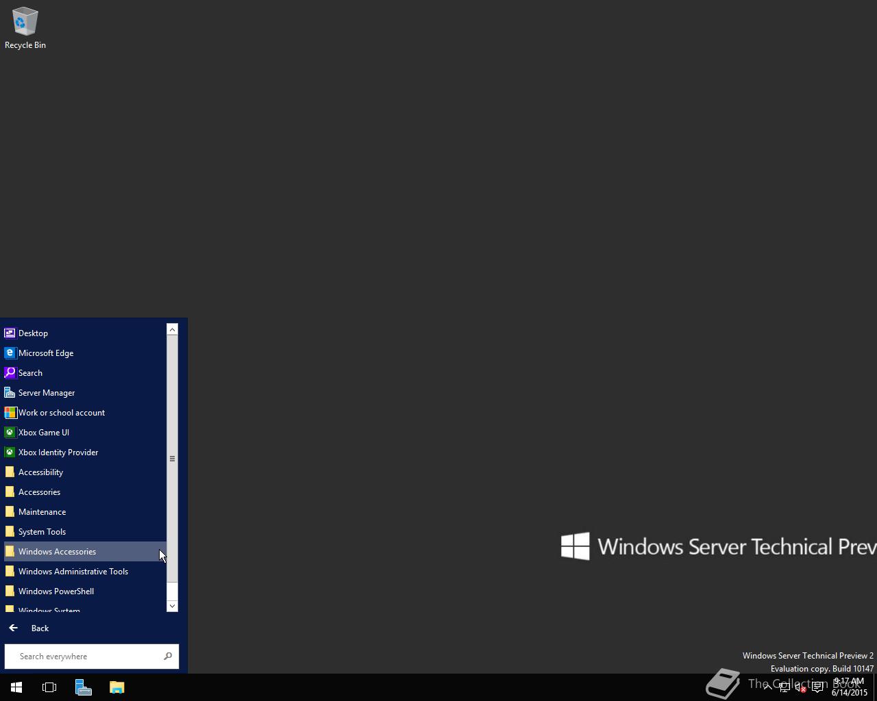Expand the Windows PowerShell folder

point(85,591)
